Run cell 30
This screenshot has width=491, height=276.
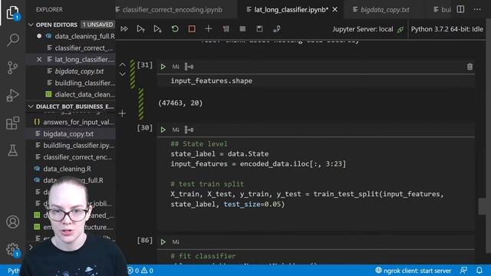click(163, 130)
